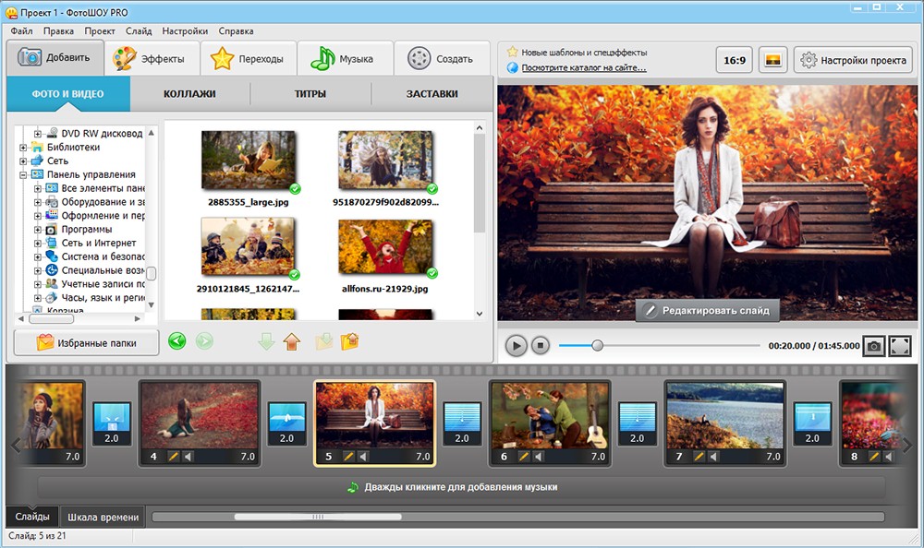Click the green back arrow navigation icon
This screenshot has width=924, height=548.
177,341
